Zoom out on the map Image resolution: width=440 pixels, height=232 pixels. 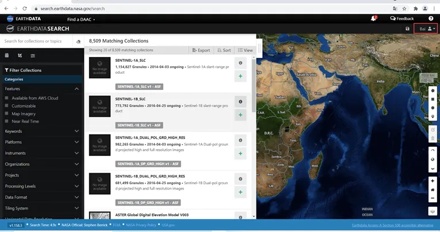(433, 198)
